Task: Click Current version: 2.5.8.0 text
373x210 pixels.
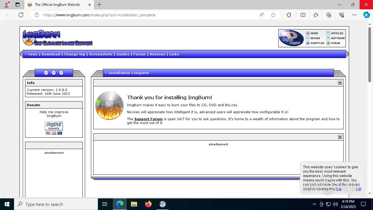Action: 47,90
